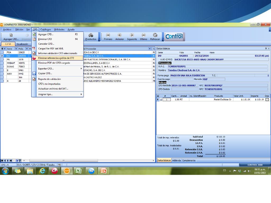Choose Eliminar CFD from the menu
This screenshot has width=271, height=203.
tap(57, 39)
